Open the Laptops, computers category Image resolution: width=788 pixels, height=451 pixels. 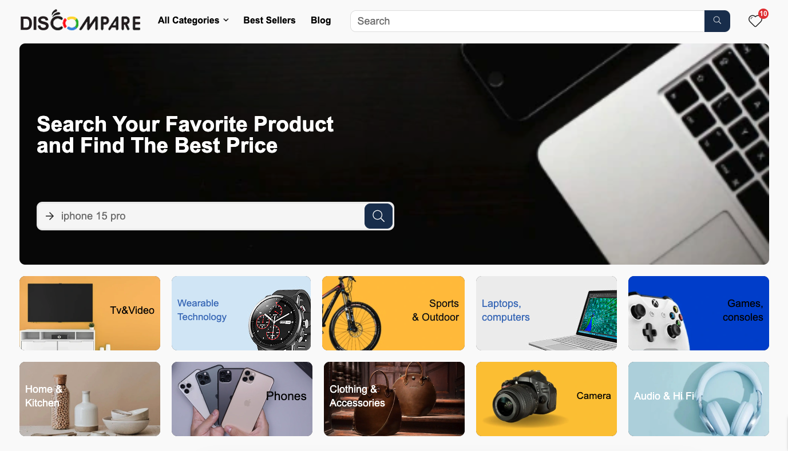[x=547, y=313]
